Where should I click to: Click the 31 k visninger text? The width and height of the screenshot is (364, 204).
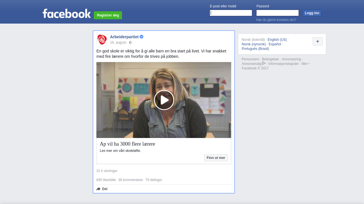[x=107, y=171]
